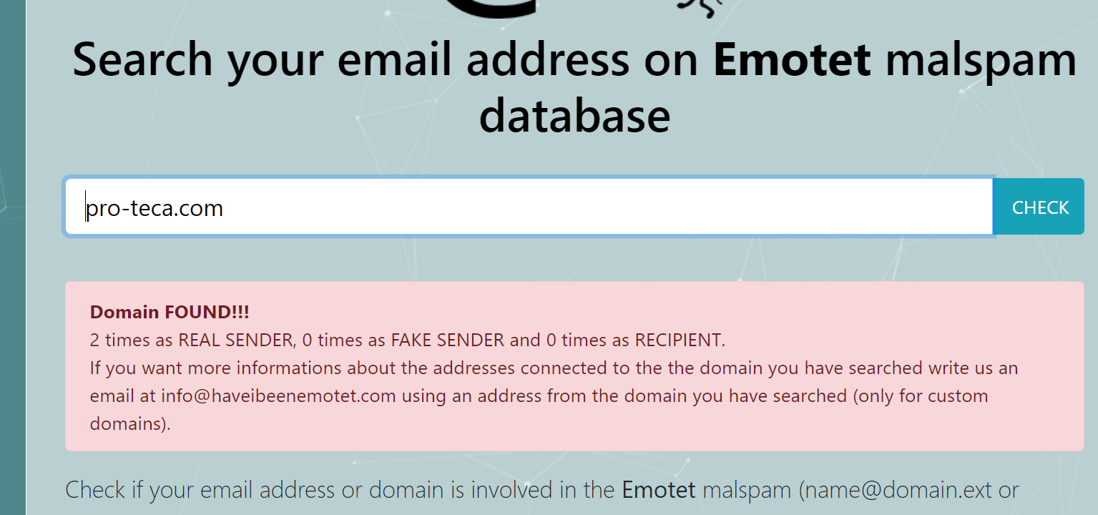This screenshot has width=1098, height=515.
Task: Click the "Domain FOUND!!!" alert title
Action: pyautogui.click(x=170, y=313)
